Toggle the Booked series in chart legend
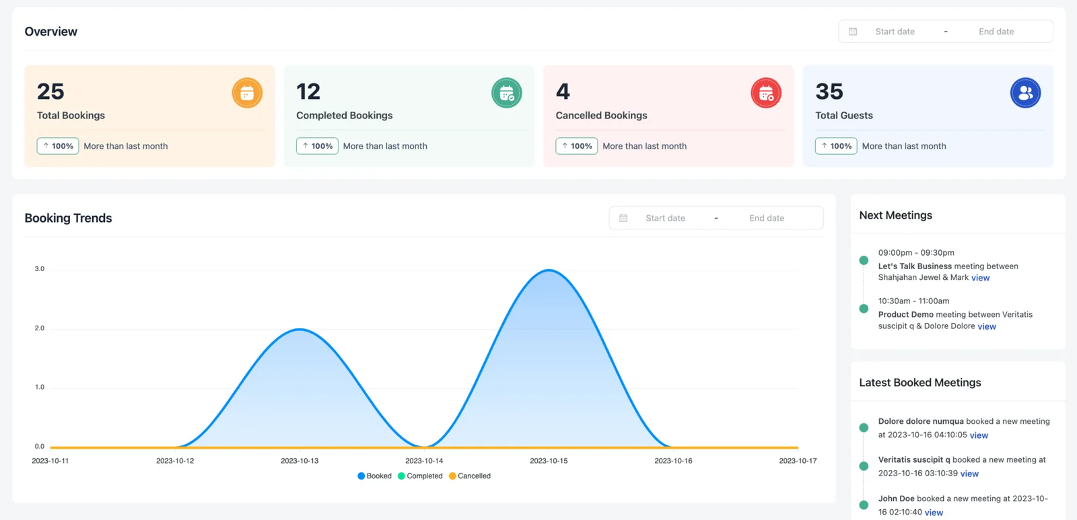Viewport: 1077px width, 520px height. pyautogui.click(x=374, y=476)
